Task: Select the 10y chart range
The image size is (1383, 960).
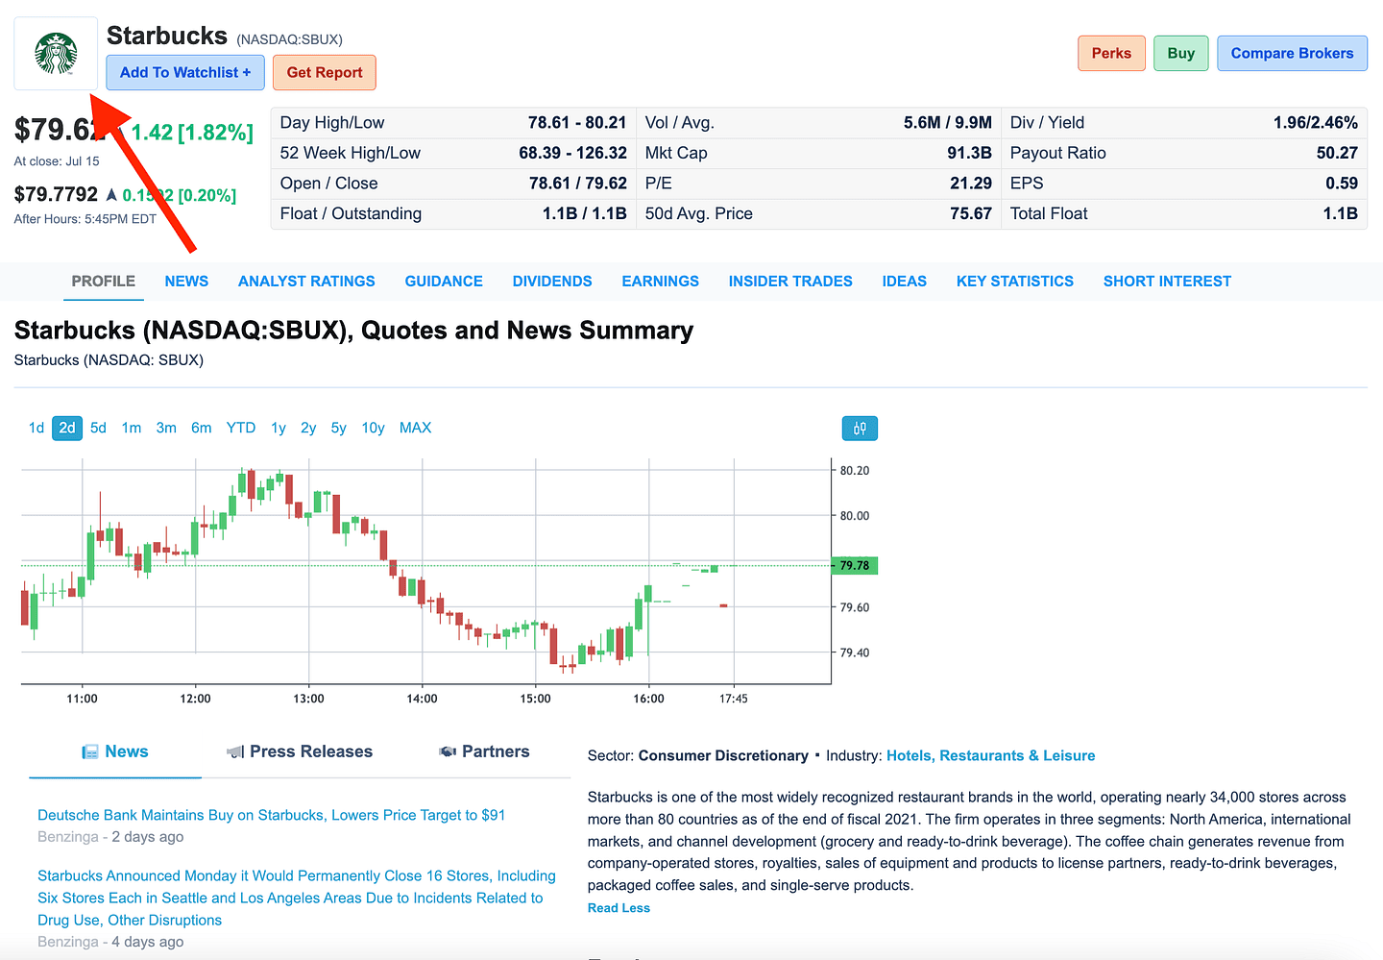Action: pyautogui.click(x=373, y=428)
